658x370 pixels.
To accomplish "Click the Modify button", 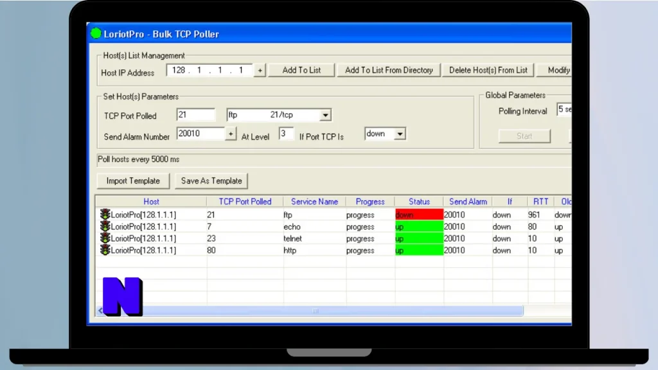I will tap(555, 70).
